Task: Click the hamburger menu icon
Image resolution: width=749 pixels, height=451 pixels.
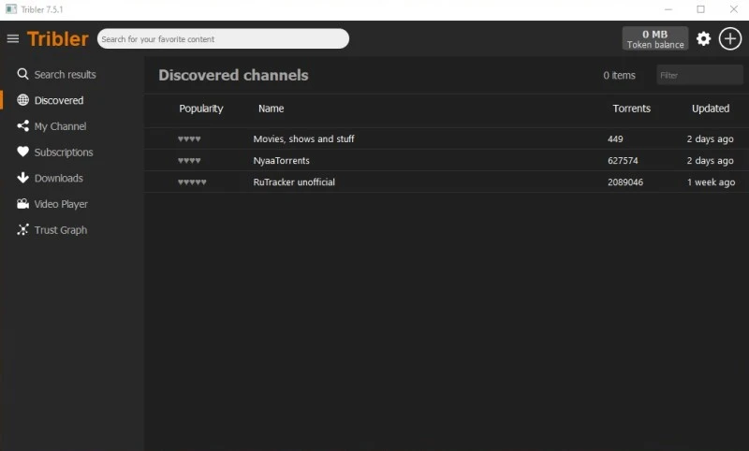Action: [x=13, y=38]
